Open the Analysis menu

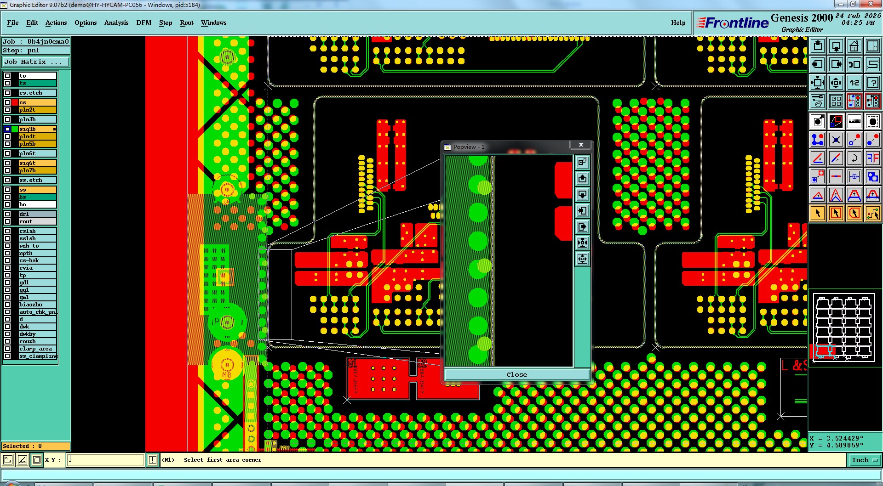point(116,23)
